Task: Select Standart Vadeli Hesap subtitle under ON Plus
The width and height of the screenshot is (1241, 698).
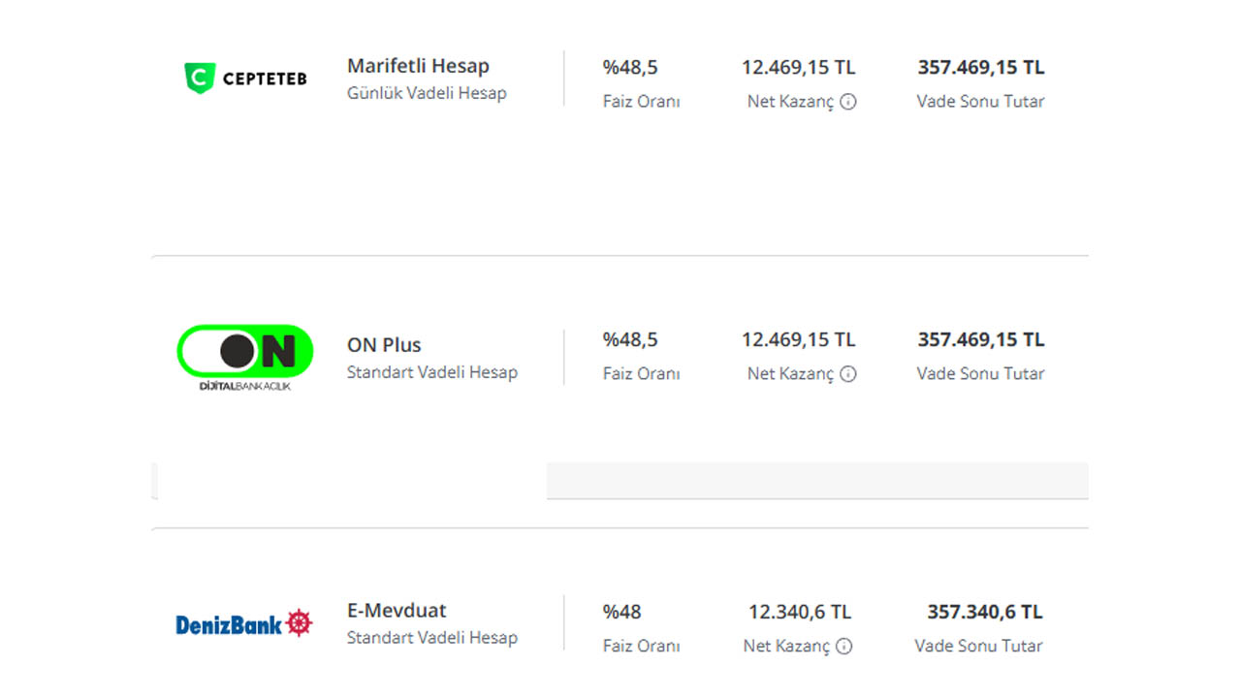Action: tap(432, 372)
